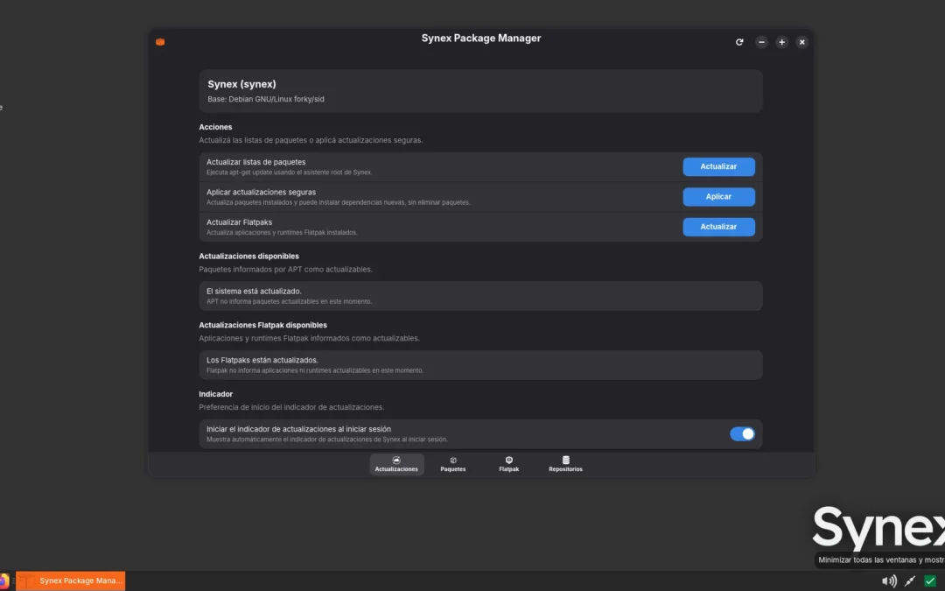Image resolution: width=945 pixels, height=591 pixels.
Task: Show the Repositorios tab
Action: click(x=565, y=464)
